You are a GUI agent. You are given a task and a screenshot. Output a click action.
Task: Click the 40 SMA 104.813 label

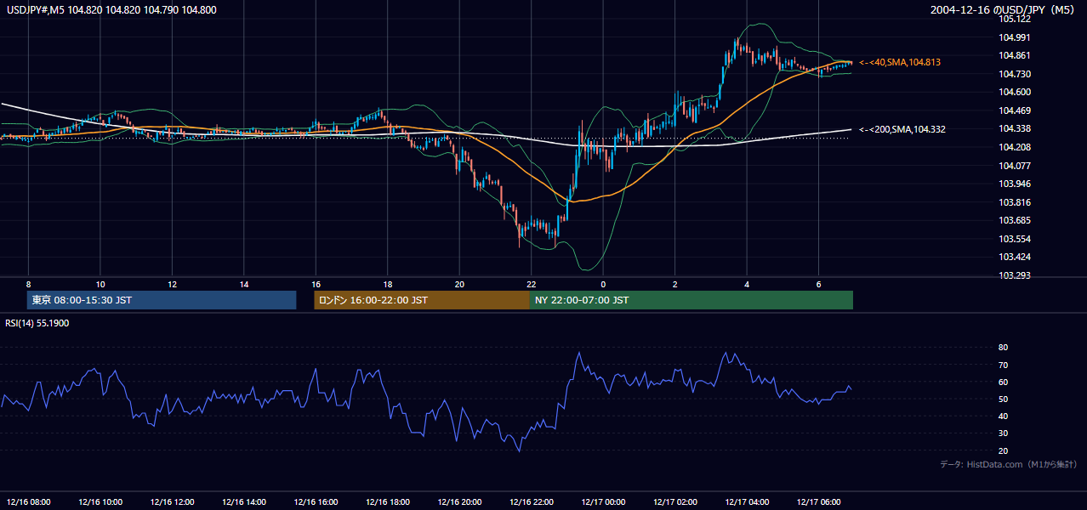[x=900, y=62]
